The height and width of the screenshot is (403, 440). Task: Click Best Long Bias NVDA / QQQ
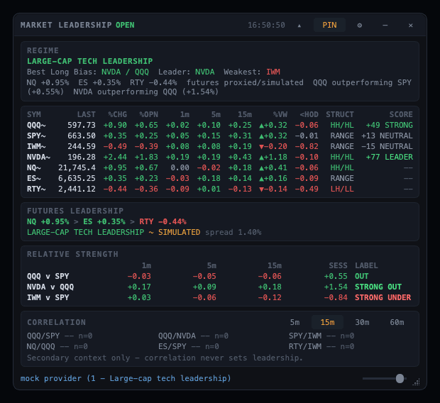tap(88, 72)
